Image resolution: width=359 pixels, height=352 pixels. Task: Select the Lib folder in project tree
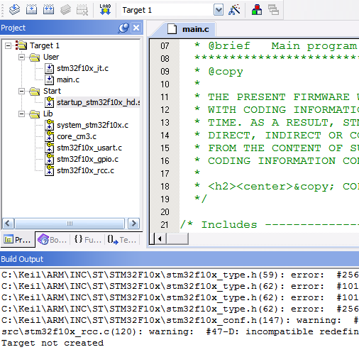(x=48, y=114)
